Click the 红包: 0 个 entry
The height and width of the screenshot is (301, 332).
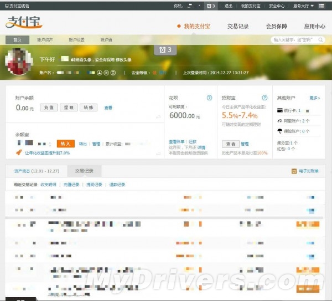[286, 149]
